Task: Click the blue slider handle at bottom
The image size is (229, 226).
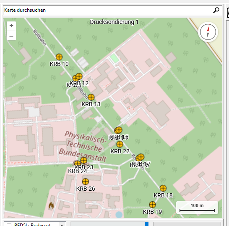Action: (146, 224)
